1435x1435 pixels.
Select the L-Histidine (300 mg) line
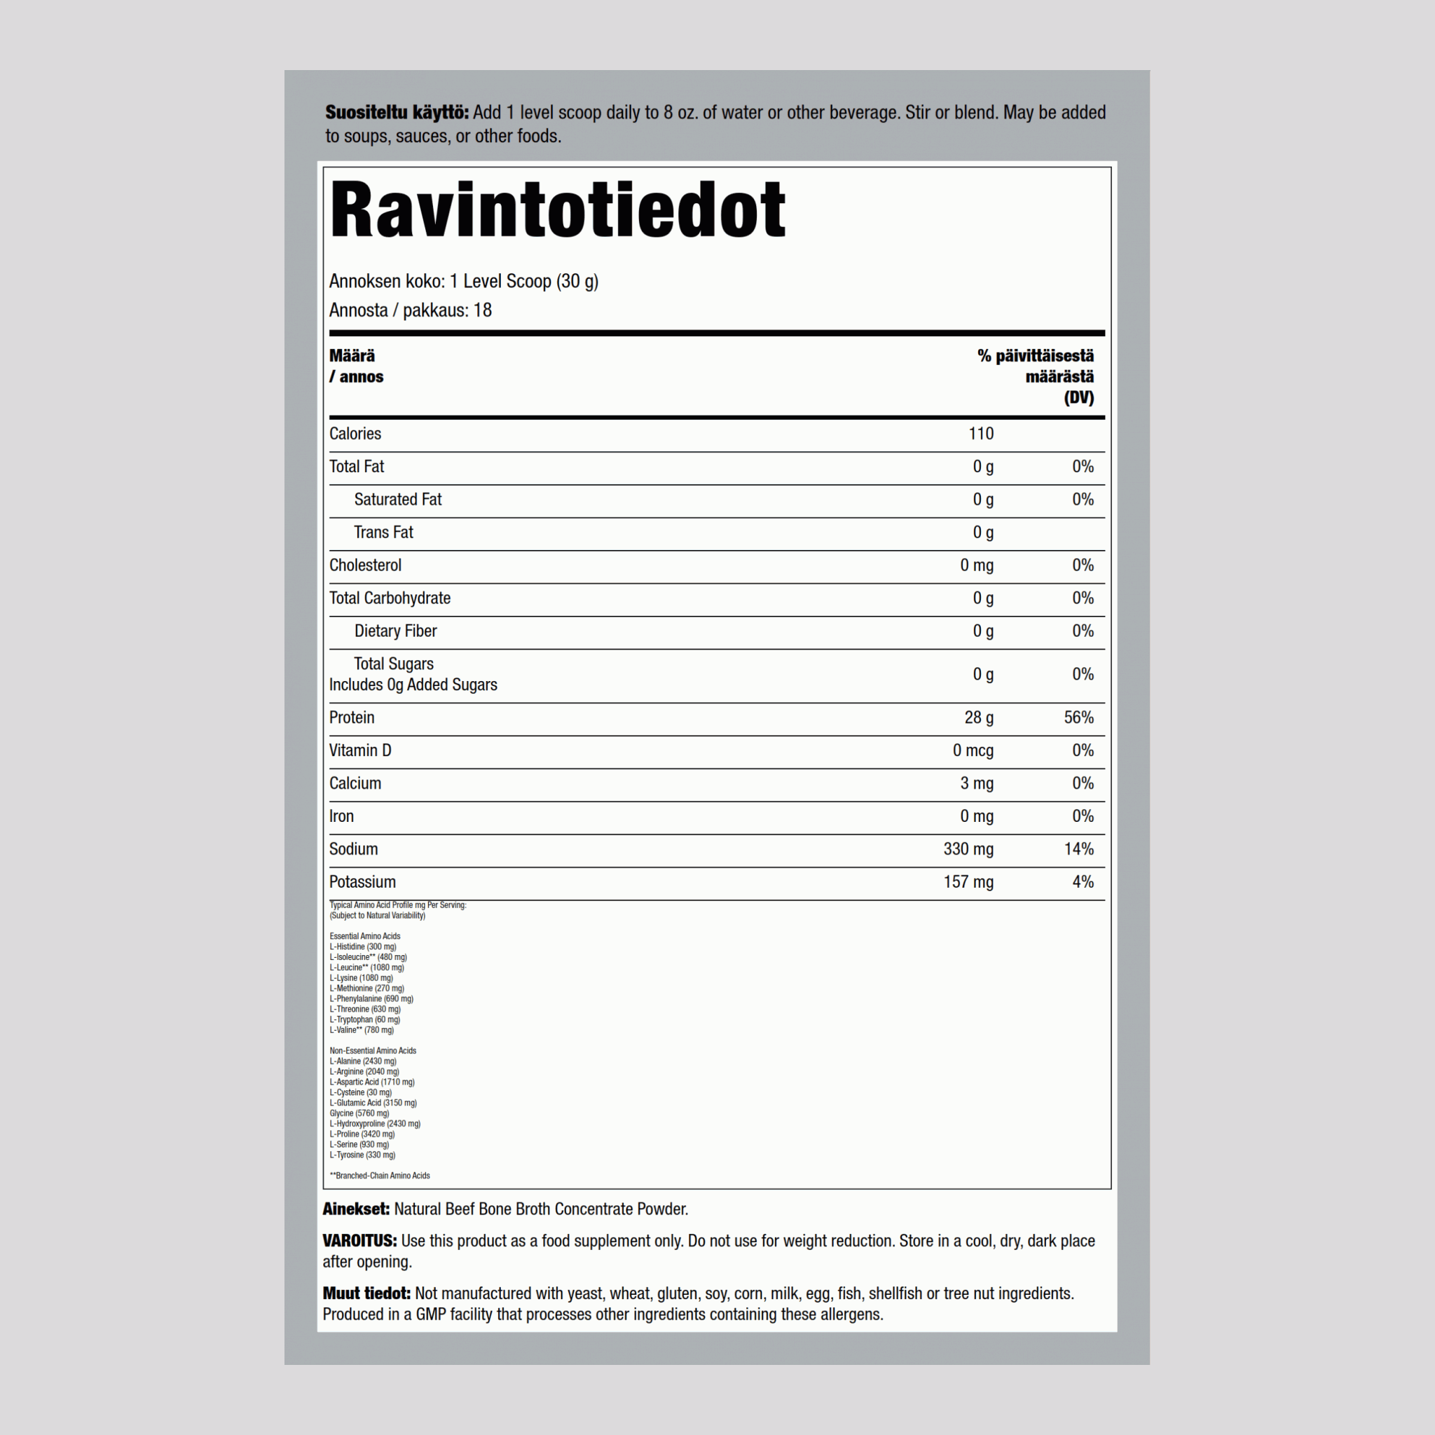pyautogui.click(x=363, y=947)
